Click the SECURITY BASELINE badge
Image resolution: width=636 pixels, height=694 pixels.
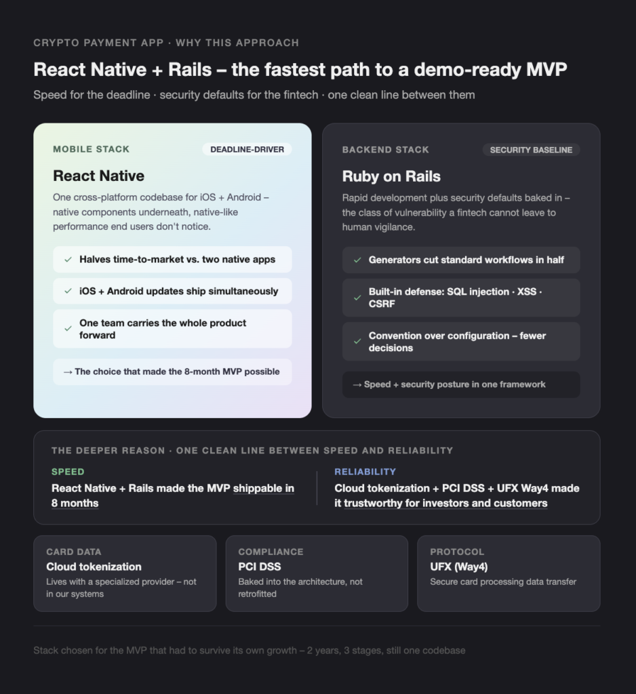click(531, 150)
